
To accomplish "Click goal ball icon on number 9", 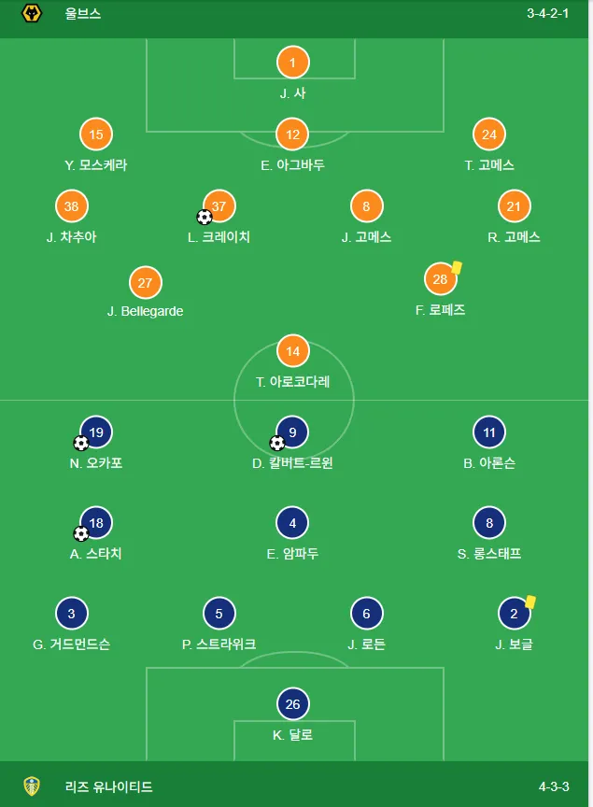I will pos(277,443).
